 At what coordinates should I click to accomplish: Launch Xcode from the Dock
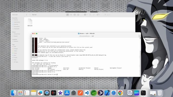click(x=107, y=93)
